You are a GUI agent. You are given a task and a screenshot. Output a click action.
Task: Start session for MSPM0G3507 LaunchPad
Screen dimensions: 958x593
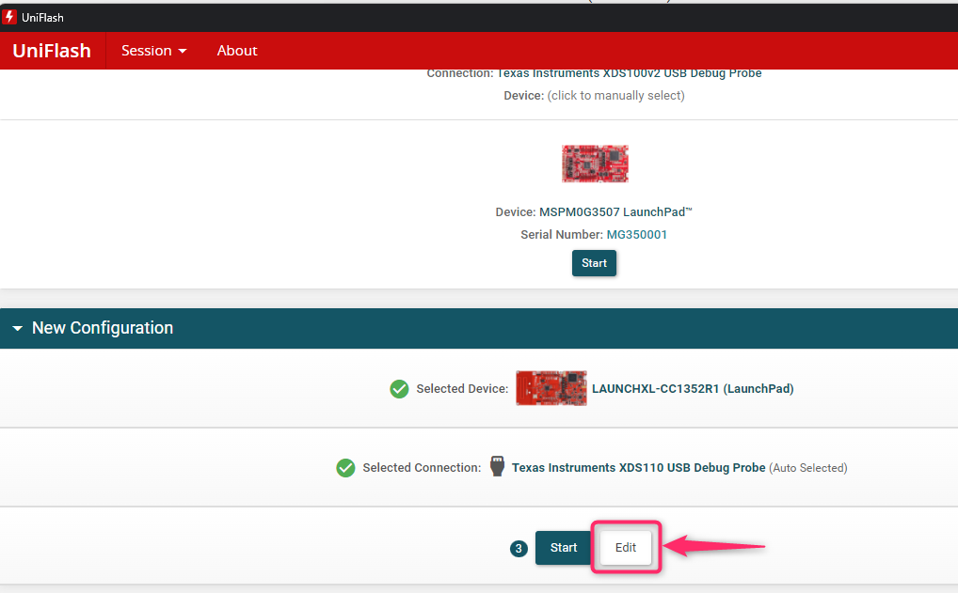[x=594, y=263]
